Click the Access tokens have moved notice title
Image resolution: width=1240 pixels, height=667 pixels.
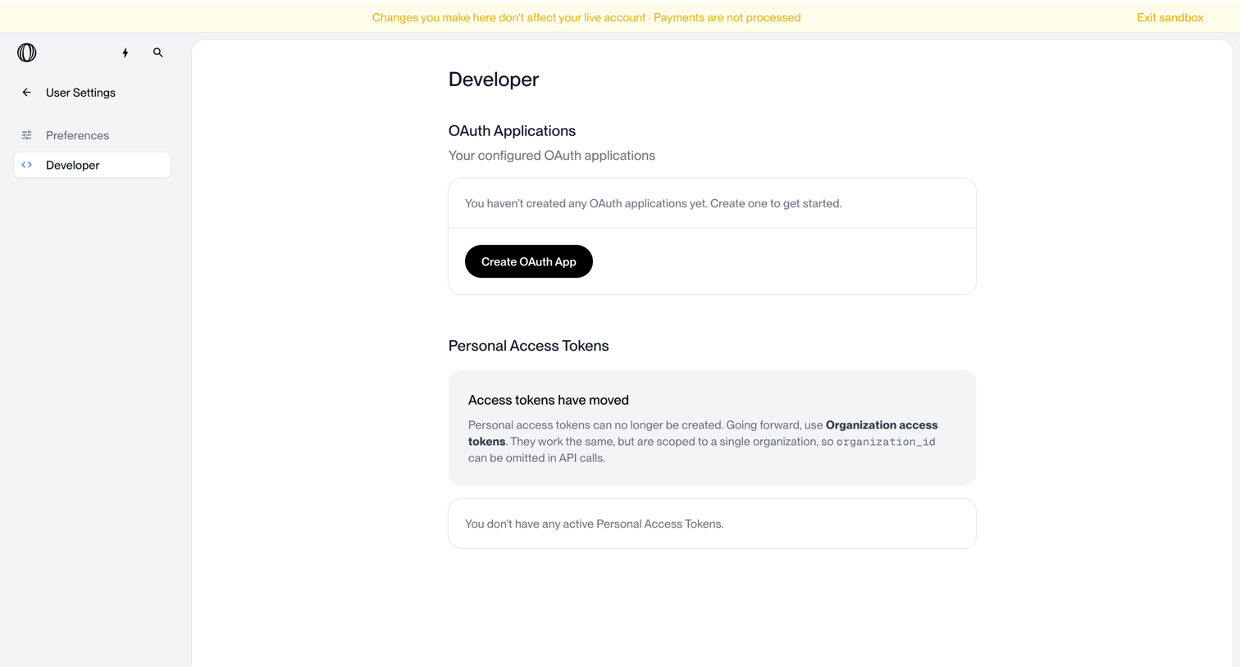pyautogui.click(x=549, y=400)
